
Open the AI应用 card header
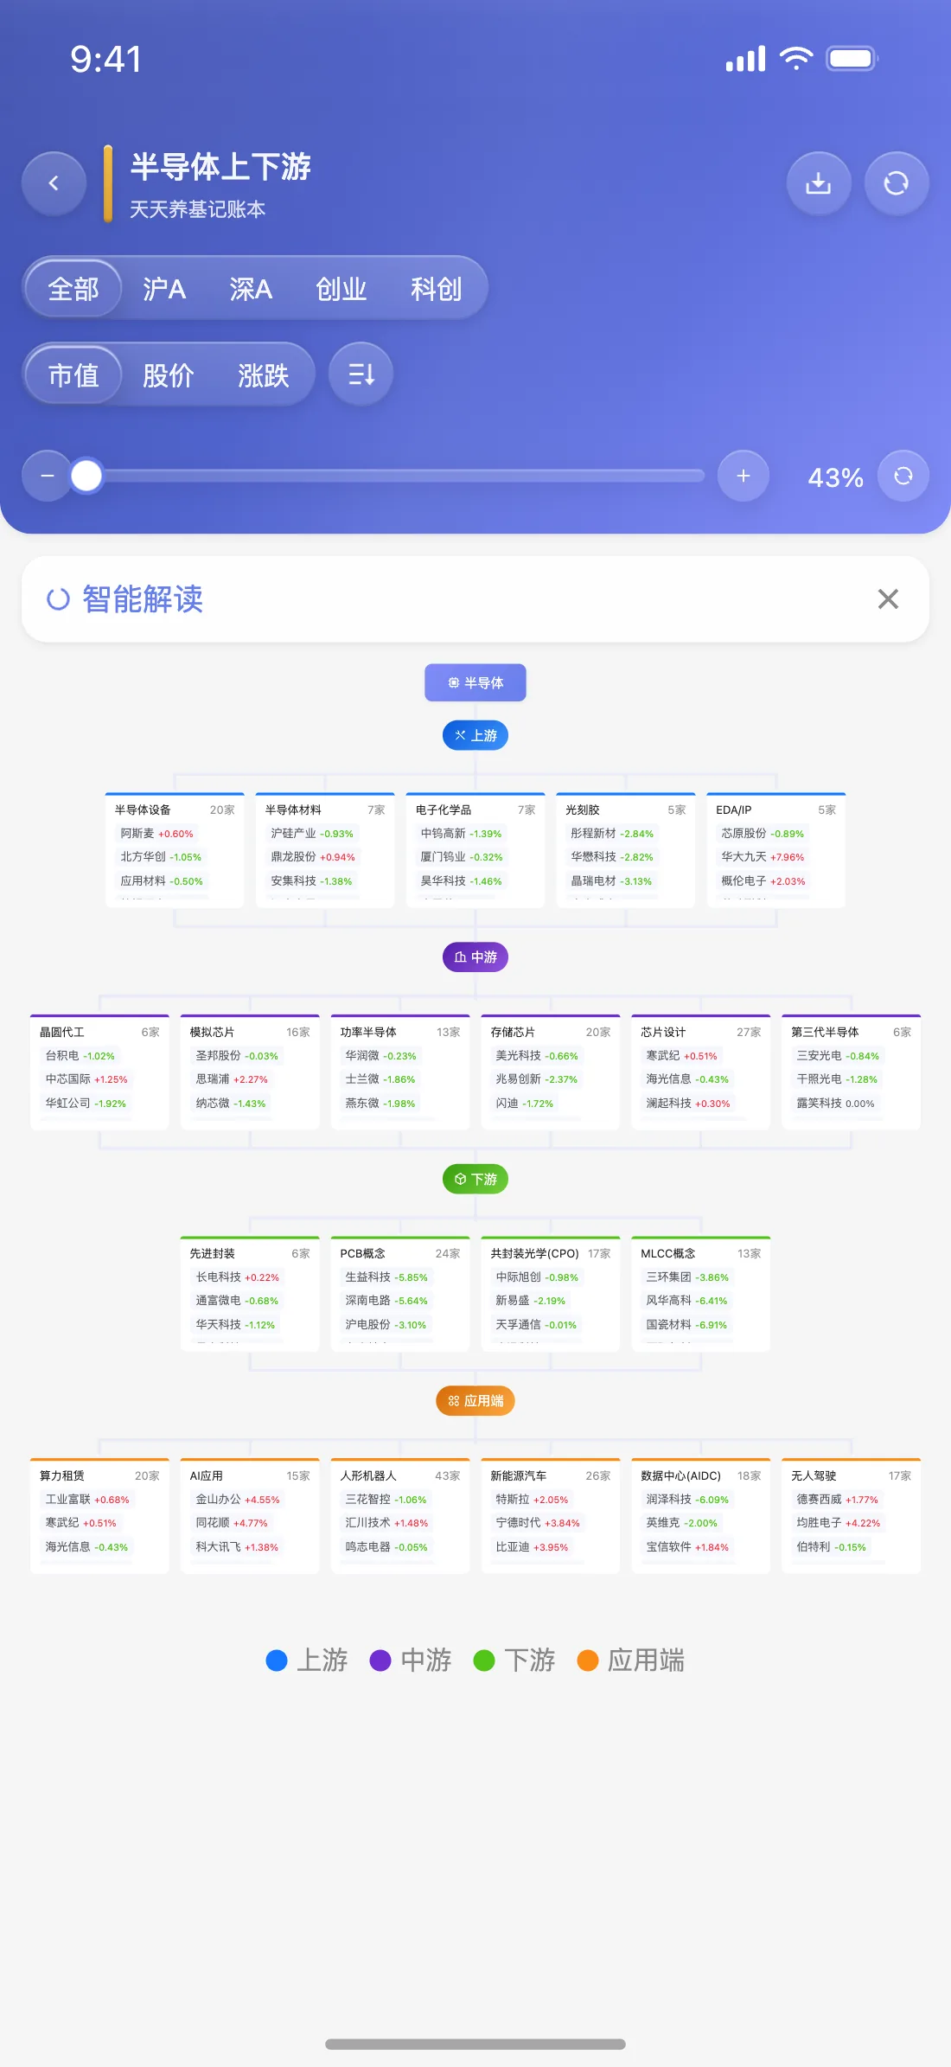(x=250, y=1475)
